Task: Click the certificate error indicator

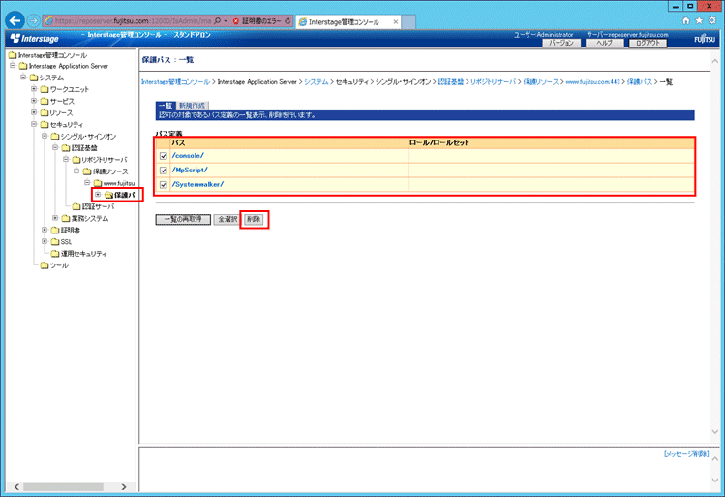Action: coord(257,21)
